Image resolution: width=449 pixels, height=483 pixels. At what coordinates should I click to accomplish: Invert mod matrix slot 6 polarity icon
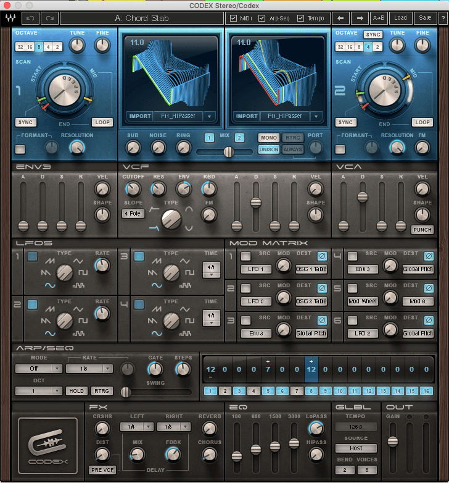[x=429, y=321]
